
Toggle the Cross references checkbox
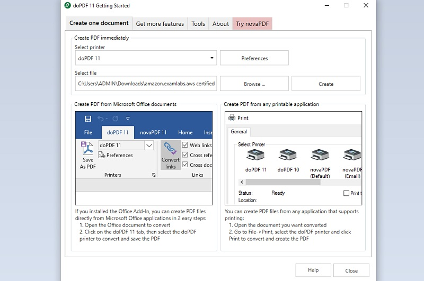pyautogui.click(x=185, y=155)
